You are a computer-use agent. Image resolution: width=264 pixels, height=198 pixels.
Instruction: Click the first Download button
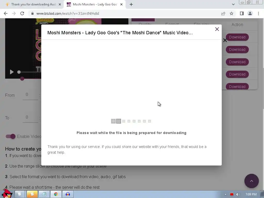(237, 37)
